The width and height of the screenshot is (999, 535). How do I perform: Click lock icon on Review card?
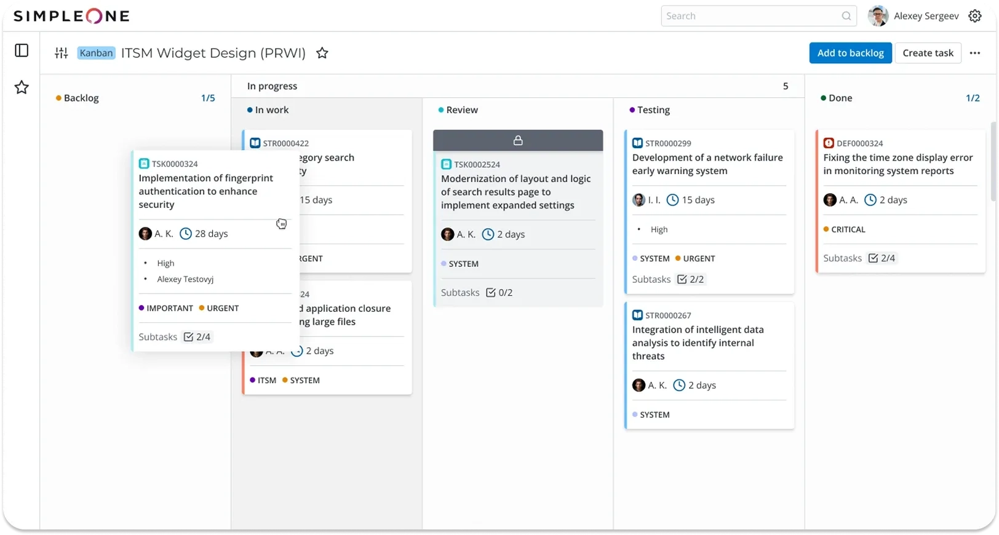(x=518, y=140)
